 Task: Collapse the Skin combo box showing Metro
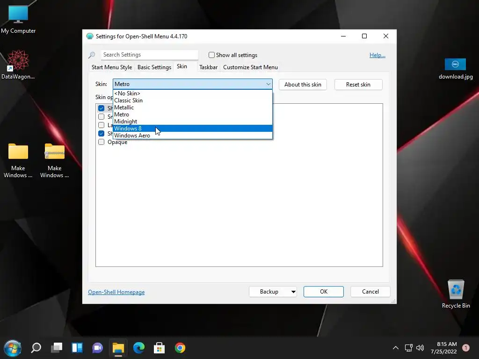[x=192, y=84]
